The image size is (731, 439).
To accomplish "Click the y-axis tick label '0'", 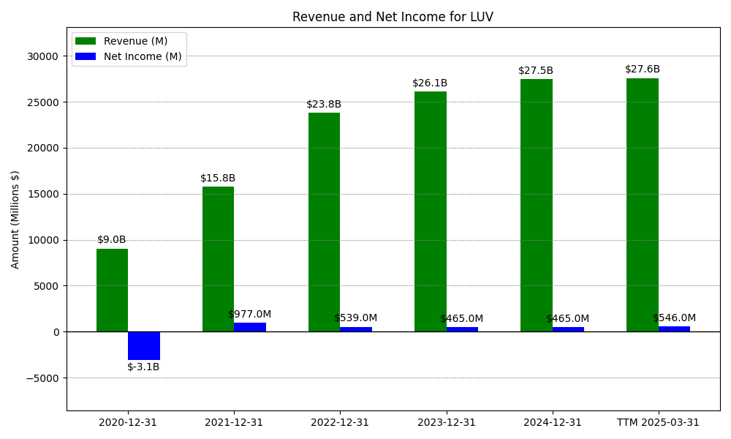I will (x=56, y=332).
